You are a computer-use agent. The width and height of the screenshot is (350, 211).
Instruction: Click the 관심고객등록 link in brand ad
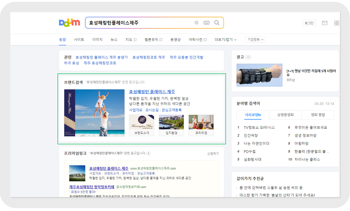tap(171, 110)
